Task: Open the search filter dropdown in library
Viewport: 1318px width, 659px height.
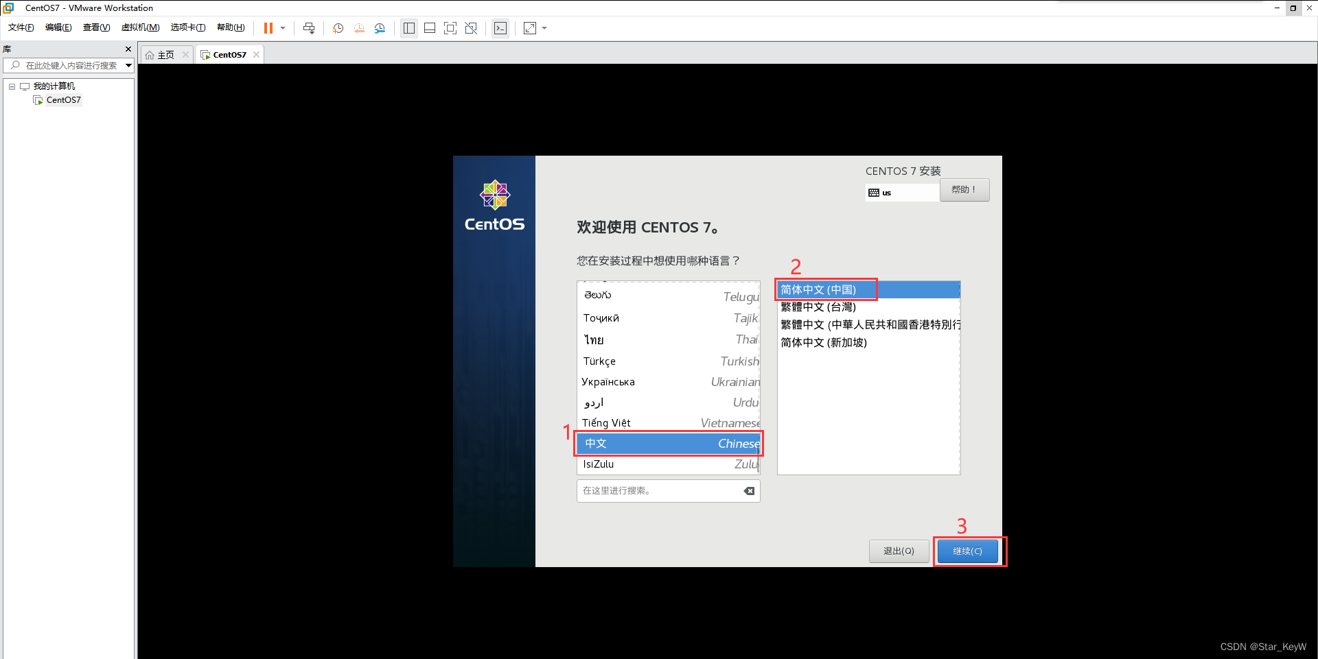Action: click(128, 65)
